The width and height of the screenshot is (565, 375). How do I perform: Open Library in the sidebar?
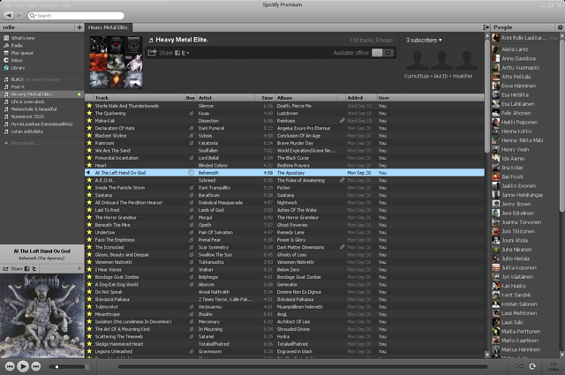(x=18, y=68)
